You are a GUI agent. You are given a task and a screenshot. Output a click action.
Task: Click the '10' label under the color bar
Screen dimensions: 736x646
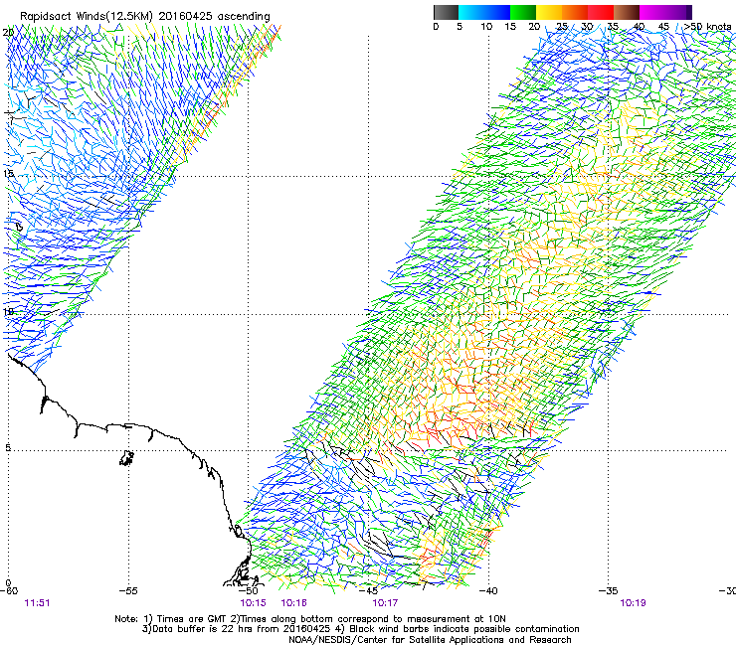click(x=486, y=27)
